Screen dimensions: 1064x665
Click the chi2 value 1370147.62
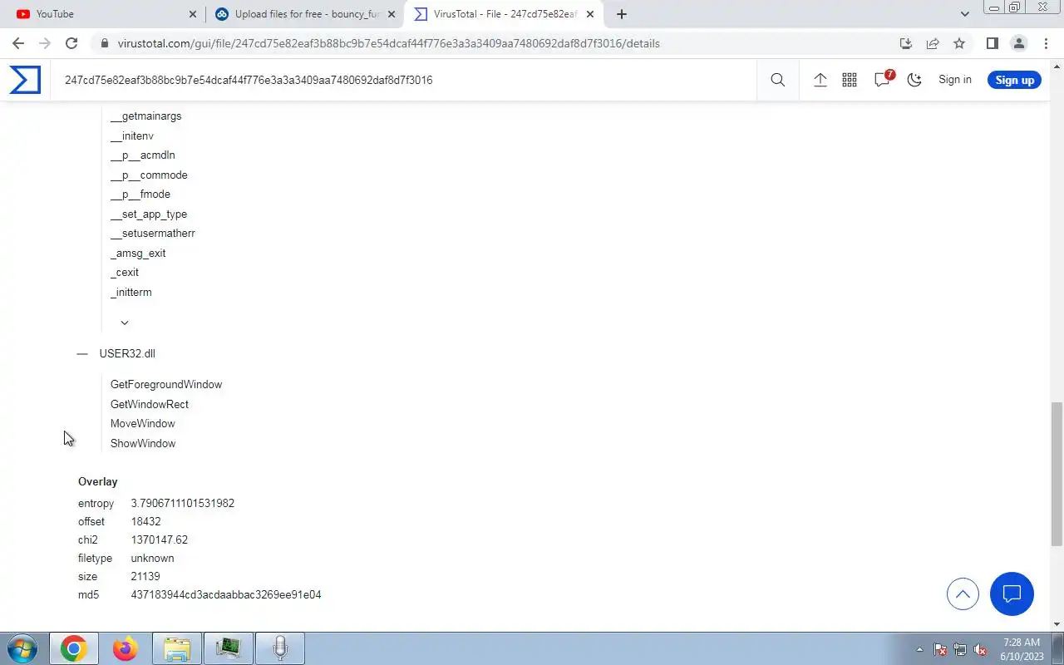(x=160, y=540)
